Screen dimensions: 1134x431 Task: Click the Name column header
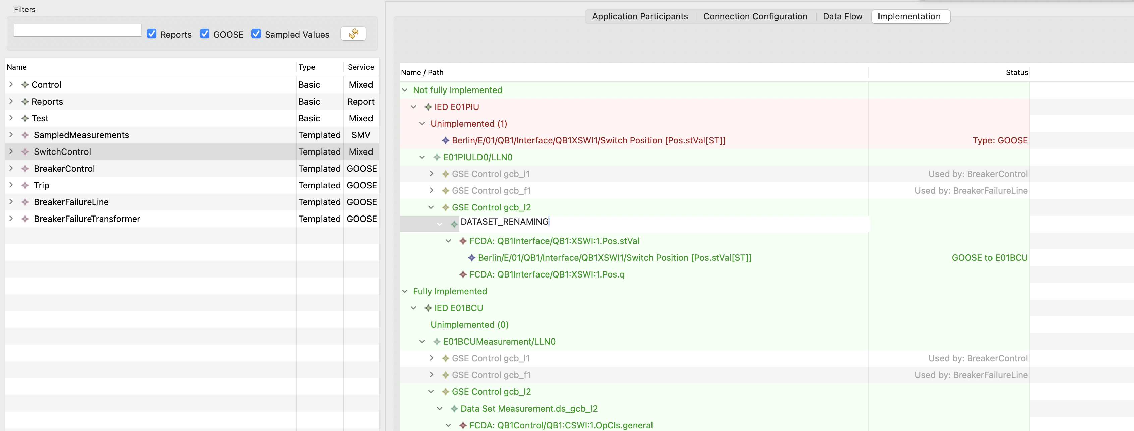coord(151,67)
